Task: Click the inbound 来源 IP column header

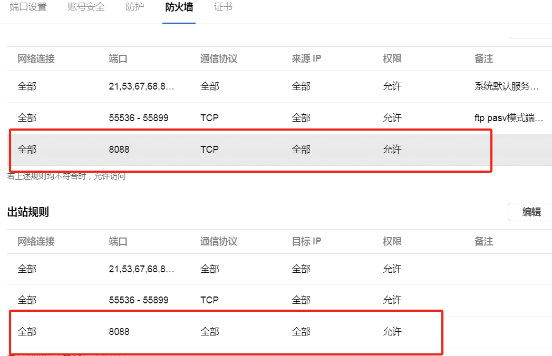Action: (x=306, y=59)
